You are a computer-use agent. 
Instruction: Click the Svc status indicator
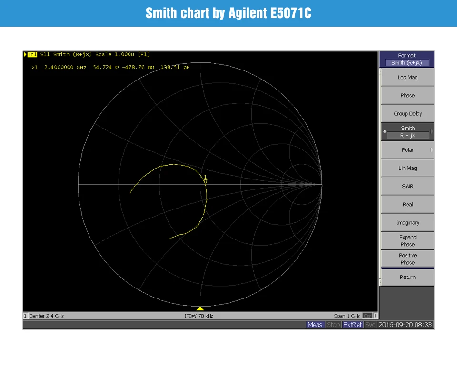click(x=370, y=325)
